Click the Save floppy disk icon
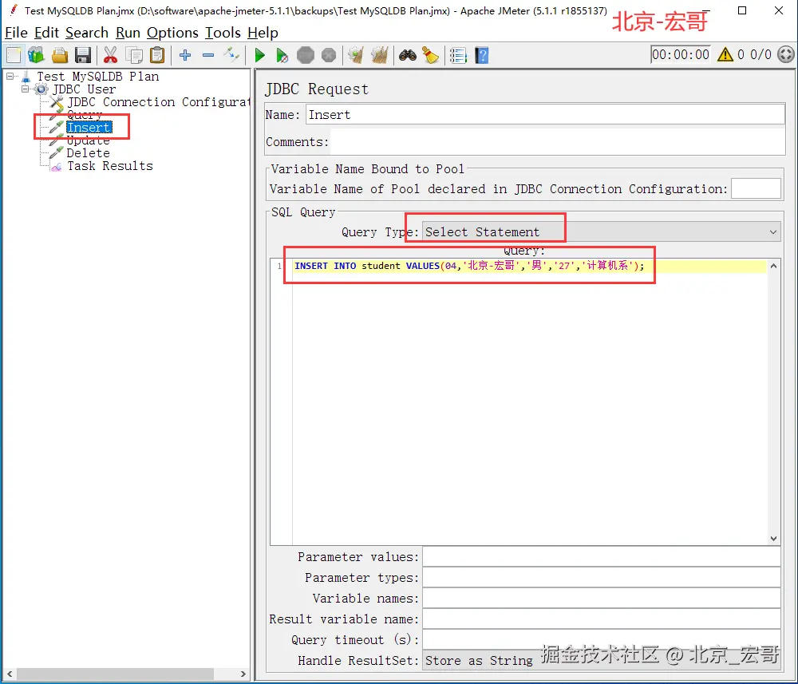798x684 pixels. click(82, 55)
